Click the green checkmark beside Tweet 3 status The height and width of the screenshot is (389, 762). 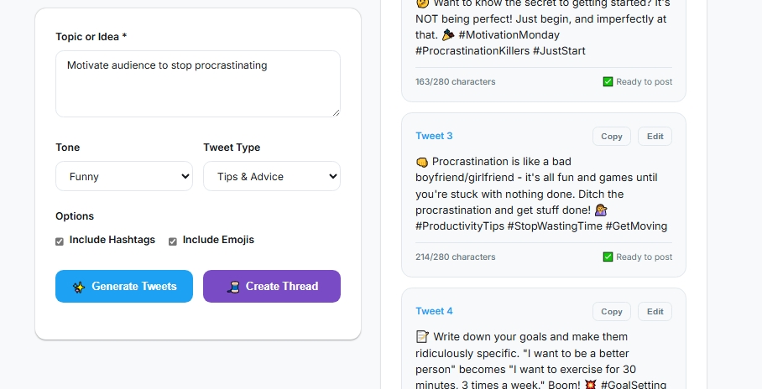click(608, 257)
